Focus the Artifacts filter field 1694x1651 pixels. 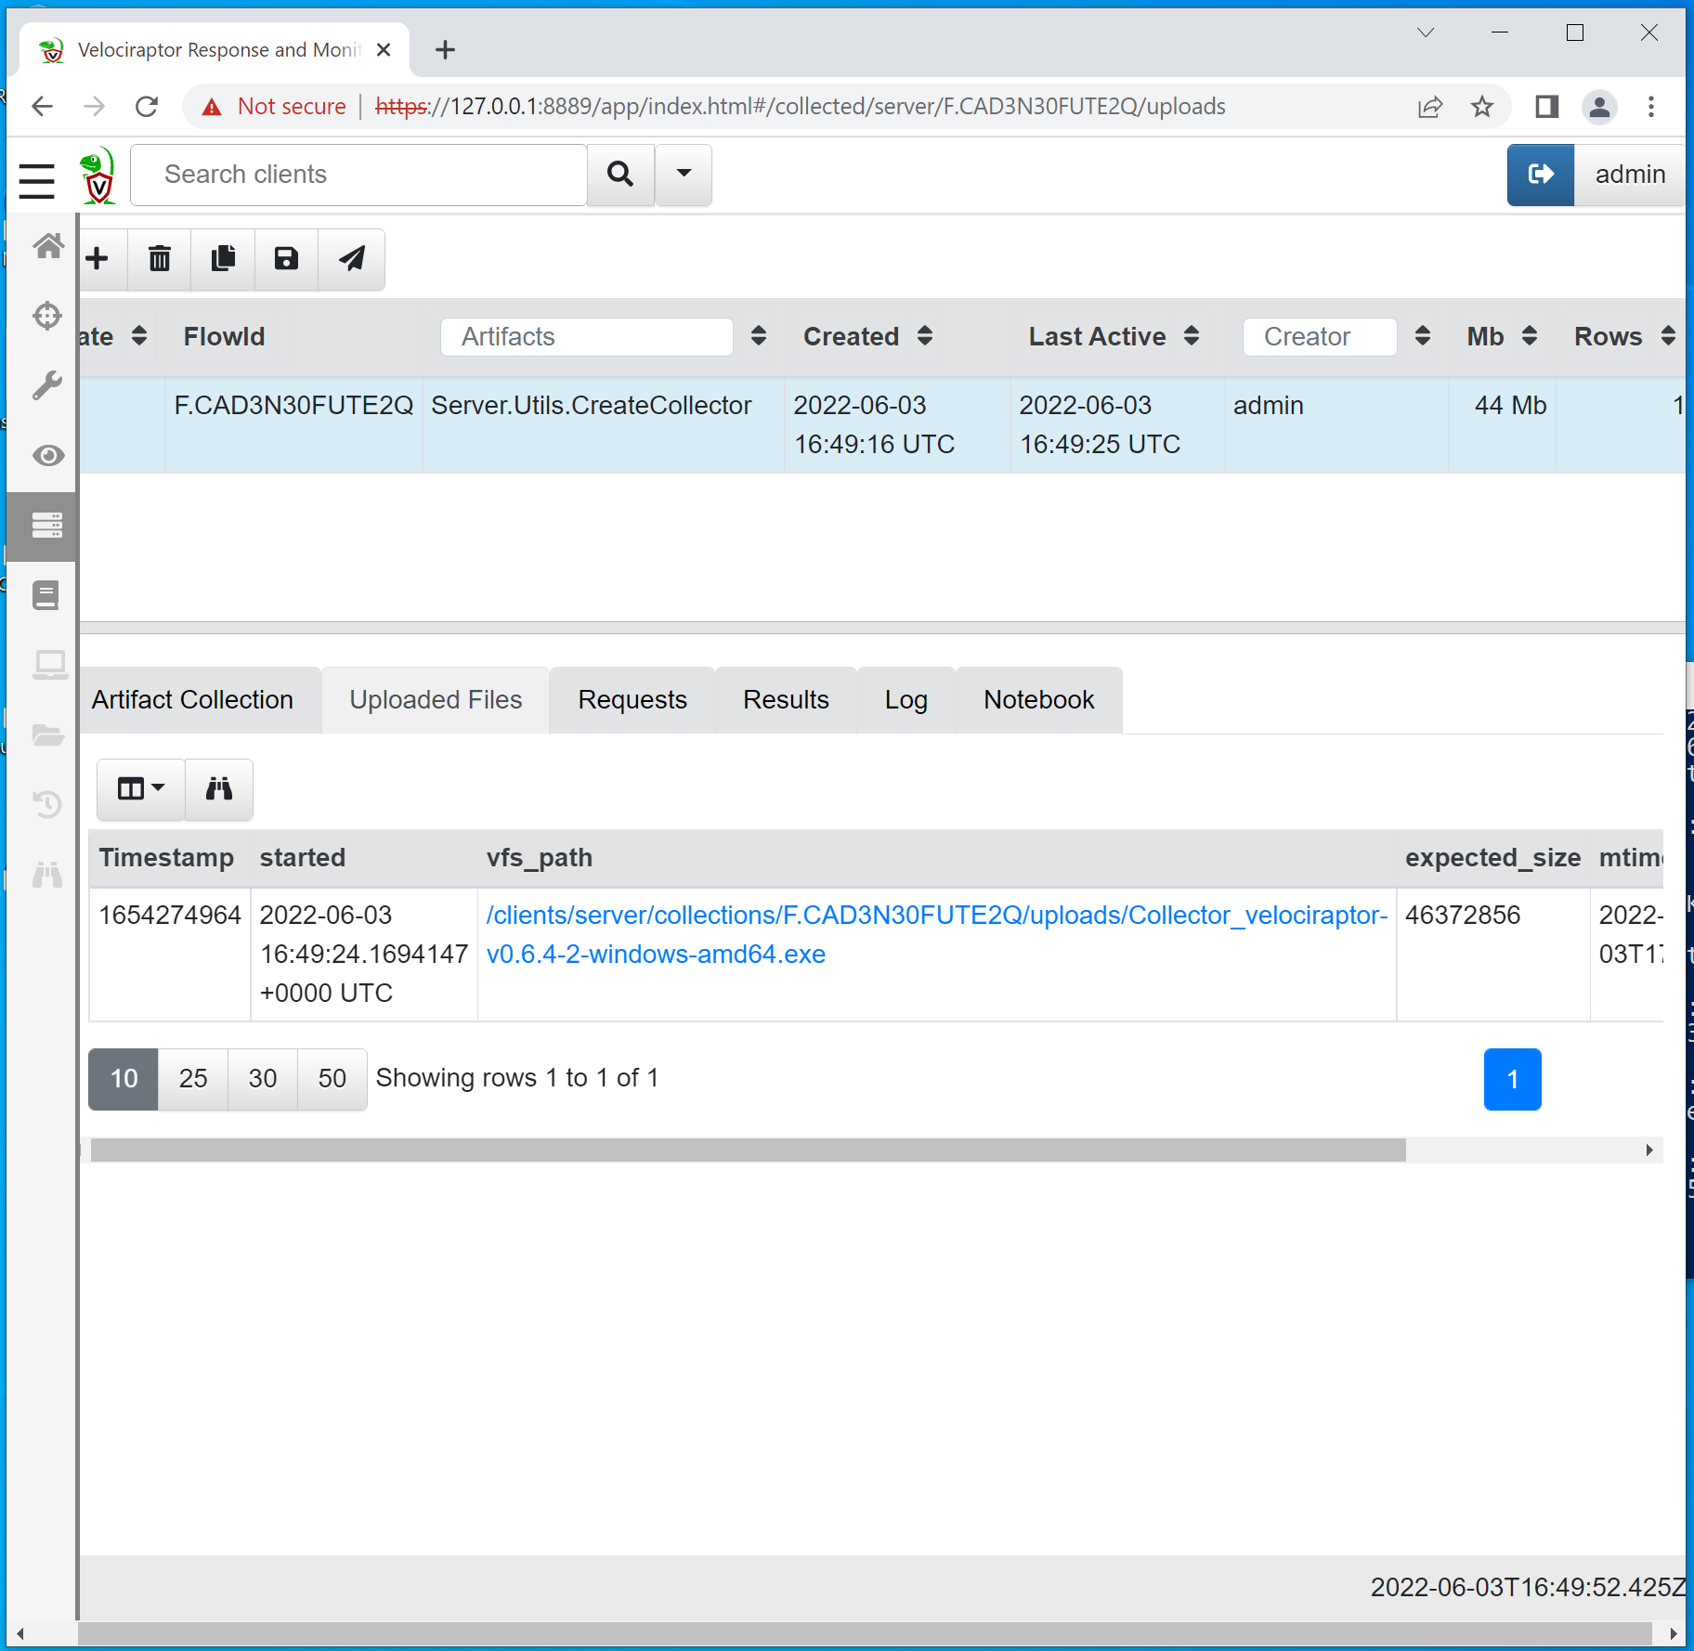(x=587, y=337)
